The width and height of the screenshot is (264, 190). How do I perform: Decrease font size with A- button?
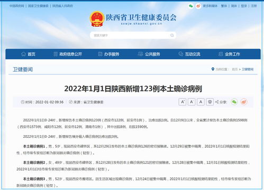point(192,102)
